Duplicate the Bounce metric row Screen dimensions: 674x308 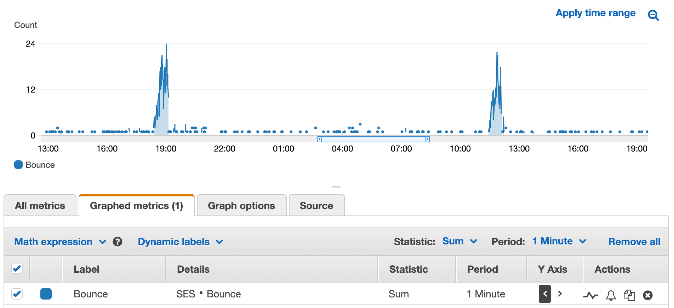pos(629,295)
